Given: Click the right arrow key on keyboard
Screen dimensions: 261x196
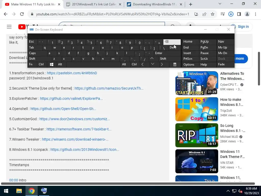Looking at the screenshot, I should 162,64.
